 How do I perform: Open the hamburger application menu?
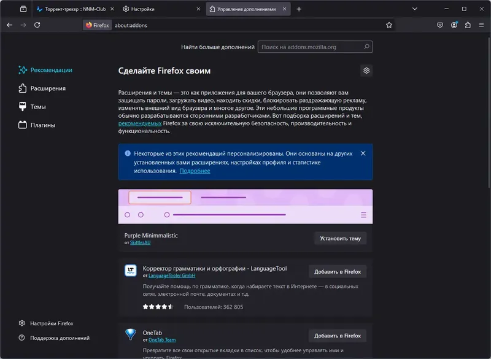coord(481,25)
